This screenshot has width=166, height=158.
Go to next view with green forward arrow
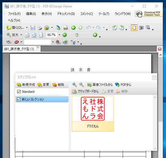tap(80, 28)
